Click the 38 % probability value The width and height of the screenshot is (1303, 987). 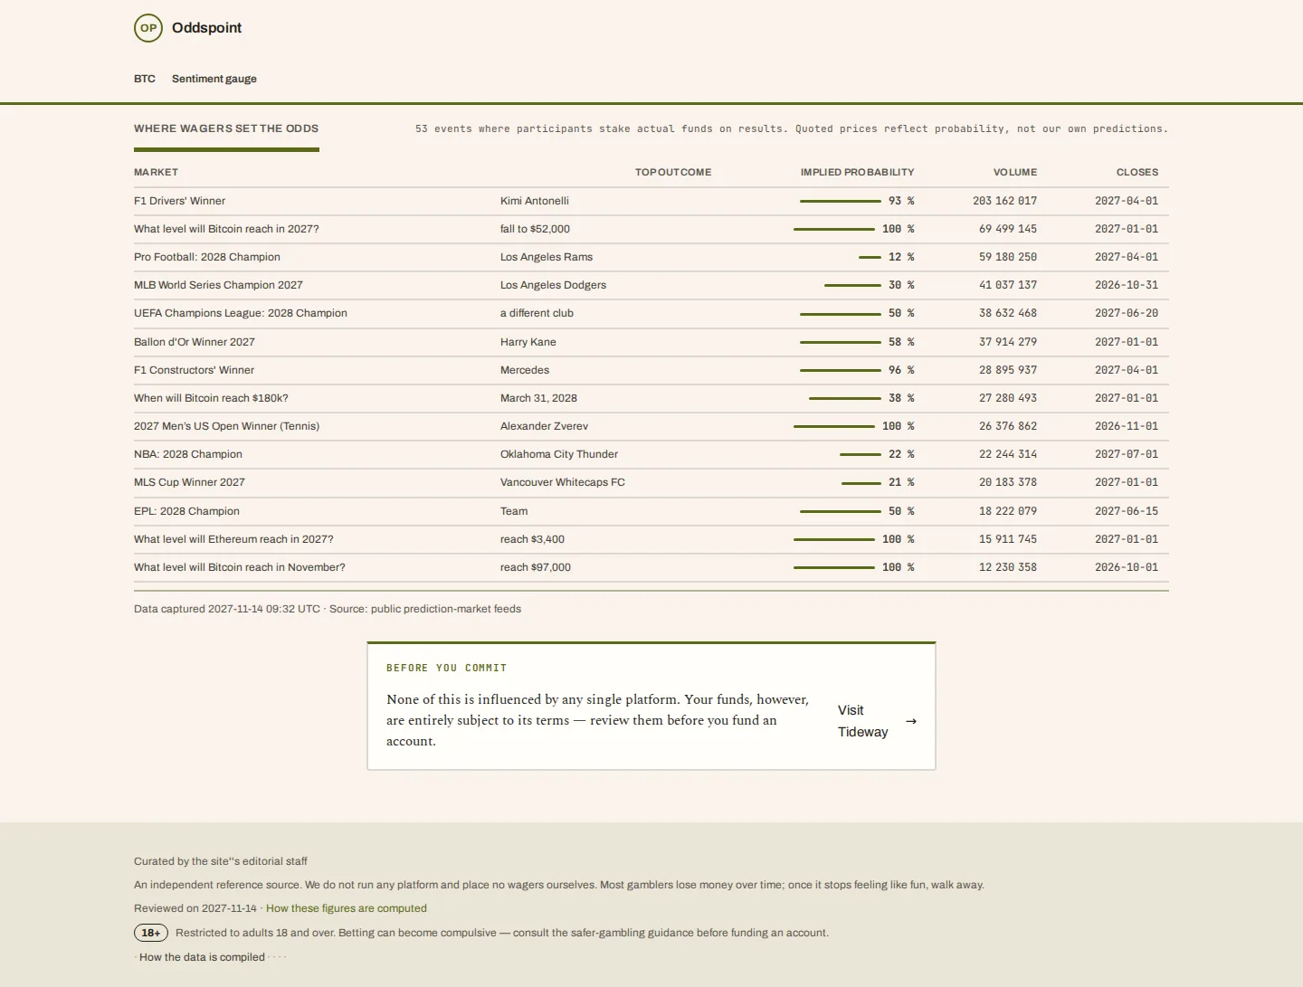[x=901, y=398]
